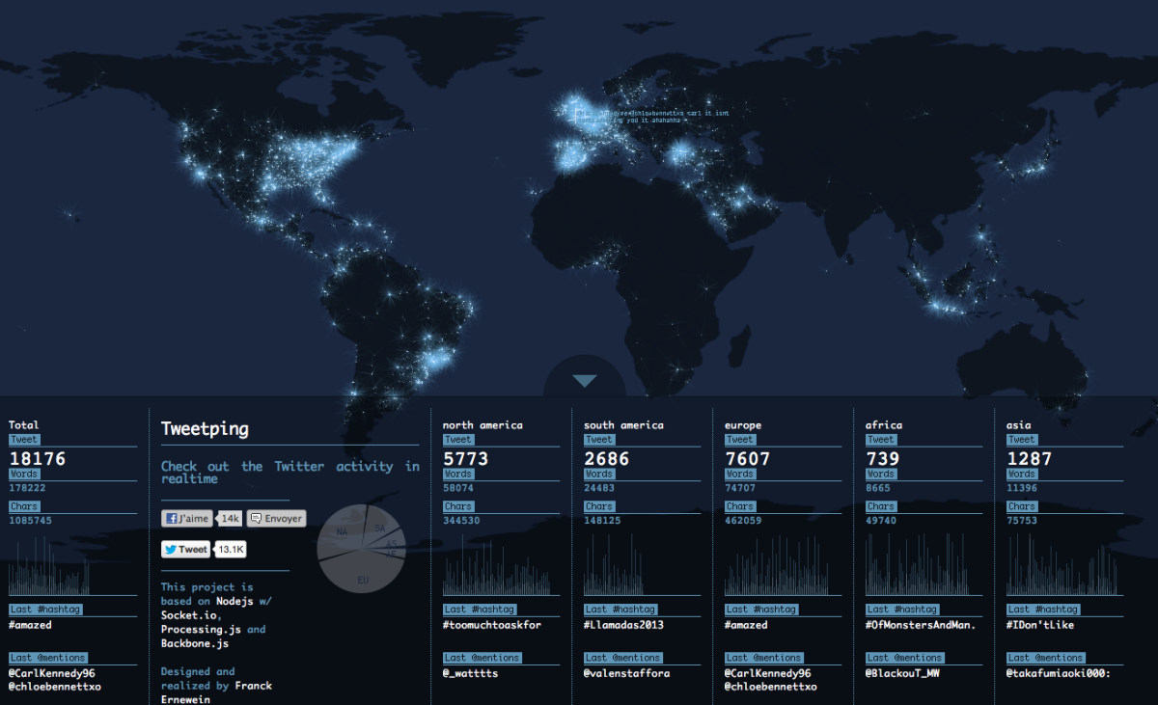Toggle the Tweet stat badge under north america
This screenshot has width=1158, height=705.
point(458,439)
